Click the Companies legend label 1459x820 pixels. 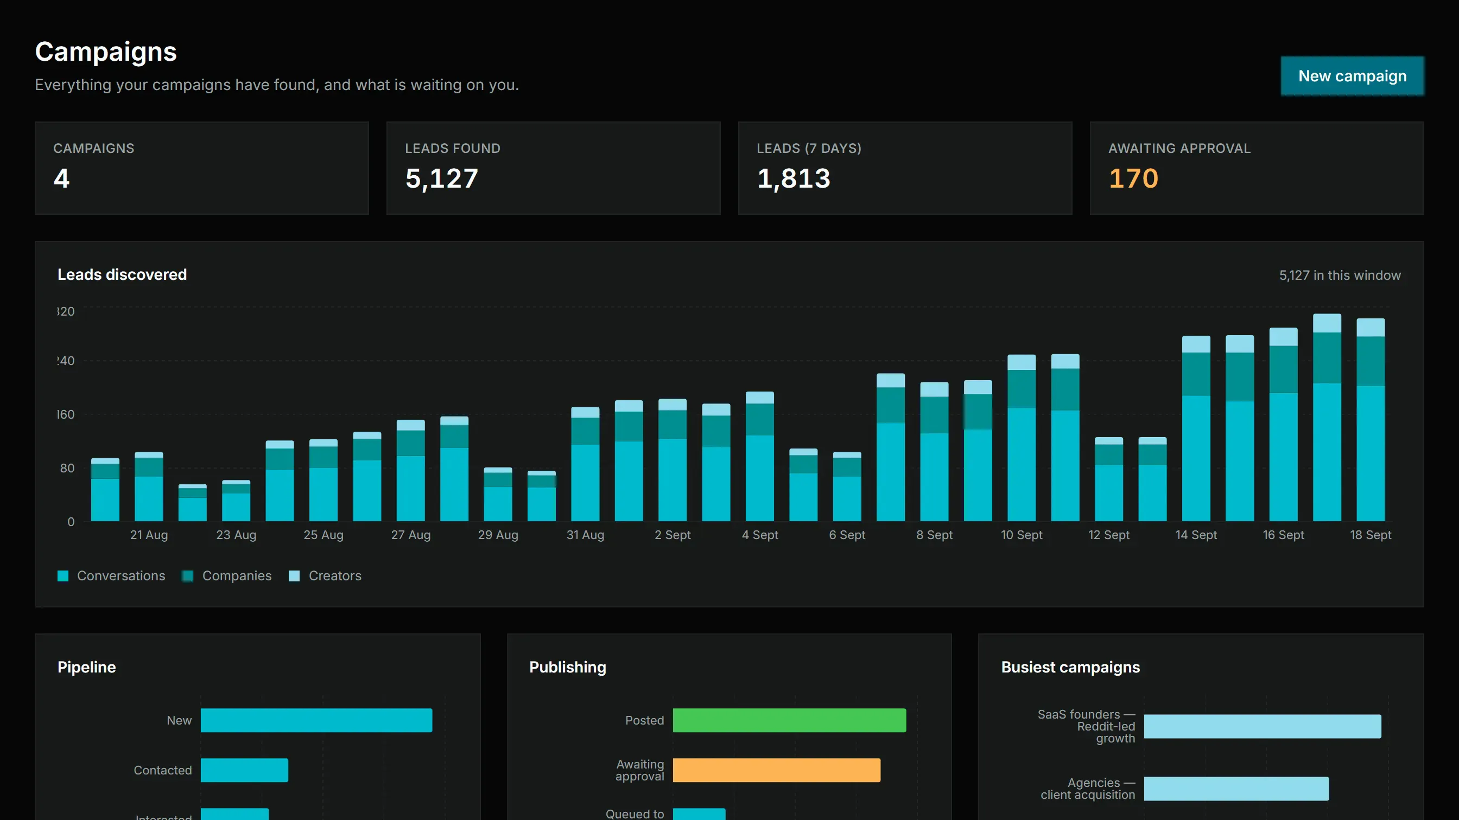coord(237,576)
